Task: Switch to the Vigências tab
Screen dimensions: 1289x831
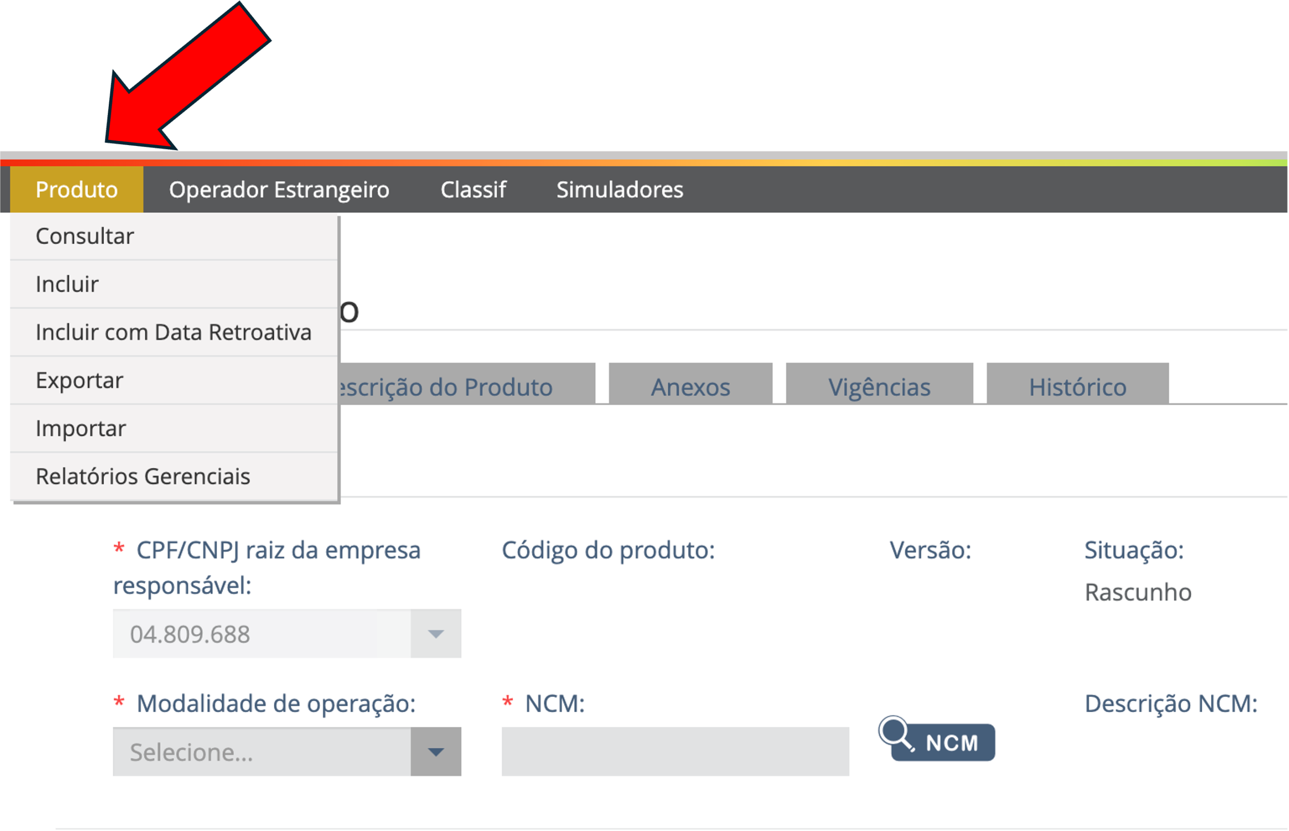Action: pos(879,386)
